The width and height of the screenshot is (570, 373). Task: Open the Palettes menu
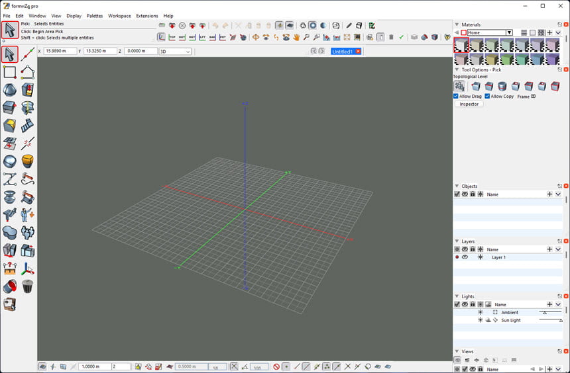point(95,16)
